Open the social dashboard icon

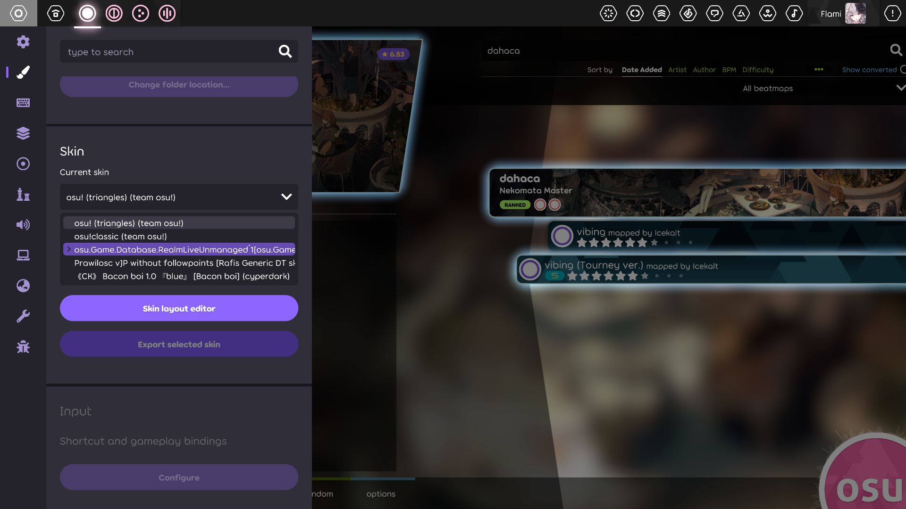point(741,13)
